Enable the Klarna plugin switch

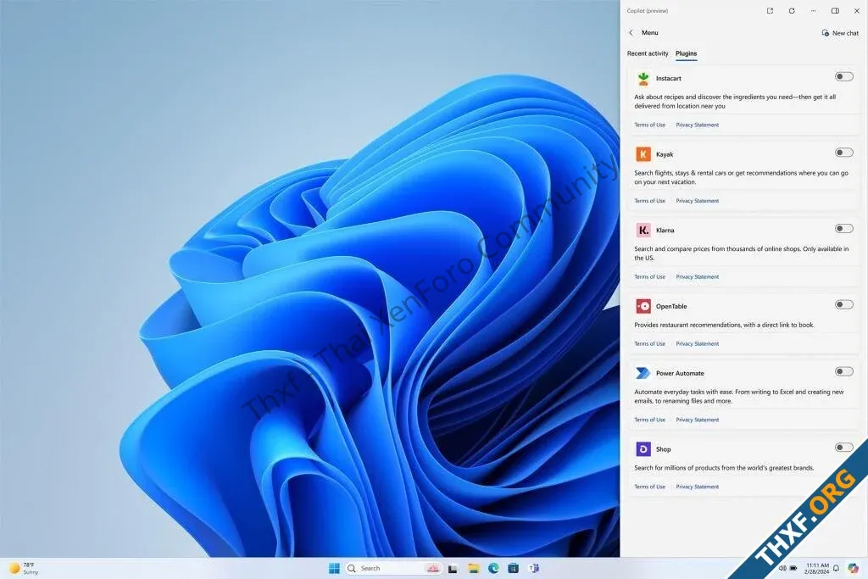click(x=843, y=228)
